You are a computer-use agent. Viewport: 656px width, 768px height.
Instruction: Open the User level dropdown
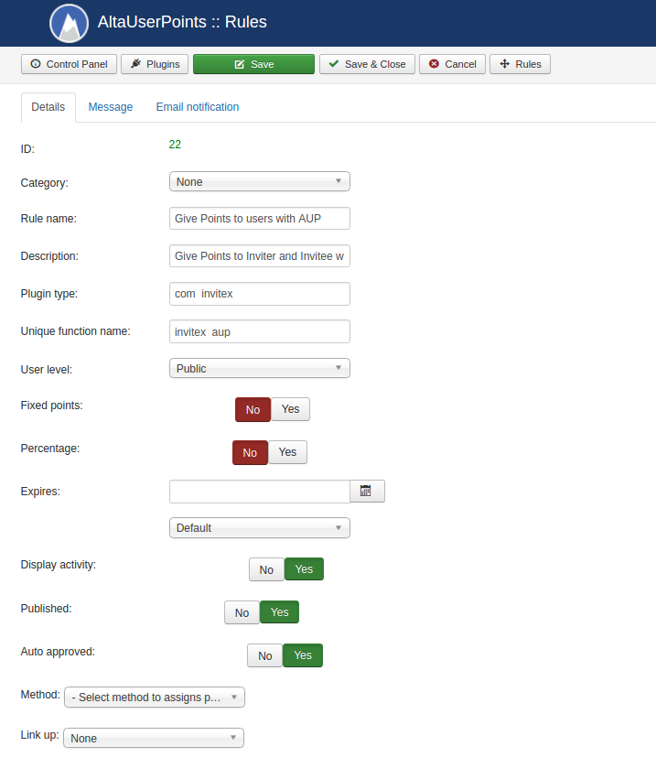(259, 368)
